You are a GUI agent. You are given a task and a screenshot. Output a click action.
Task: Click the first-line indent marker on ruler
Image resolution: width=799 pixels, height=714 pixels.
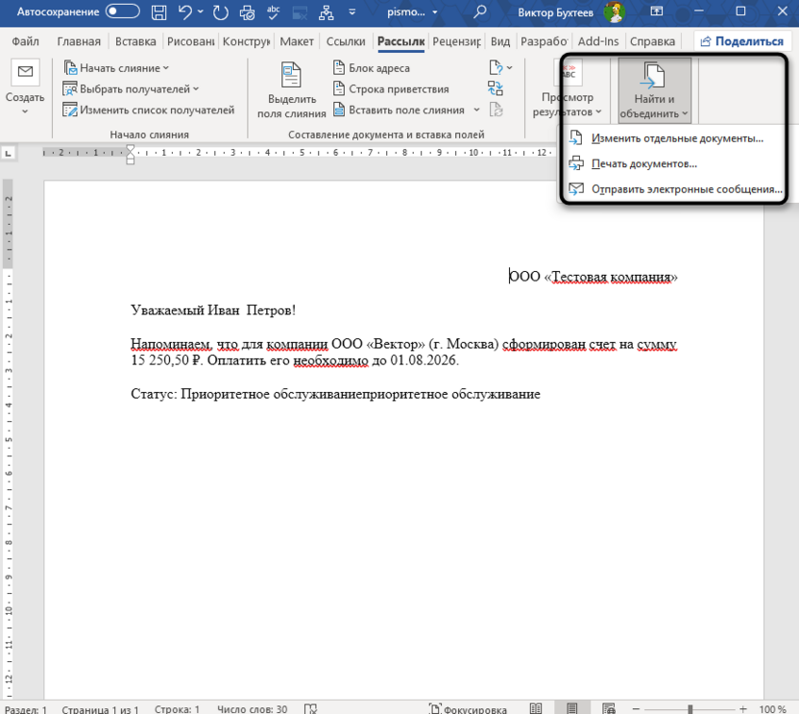point(131,149)
